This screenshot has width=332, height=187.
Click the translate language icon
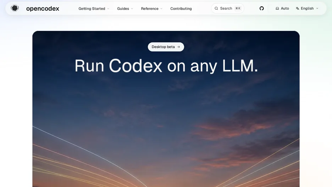pyautogui.click(x=298, y=9)
